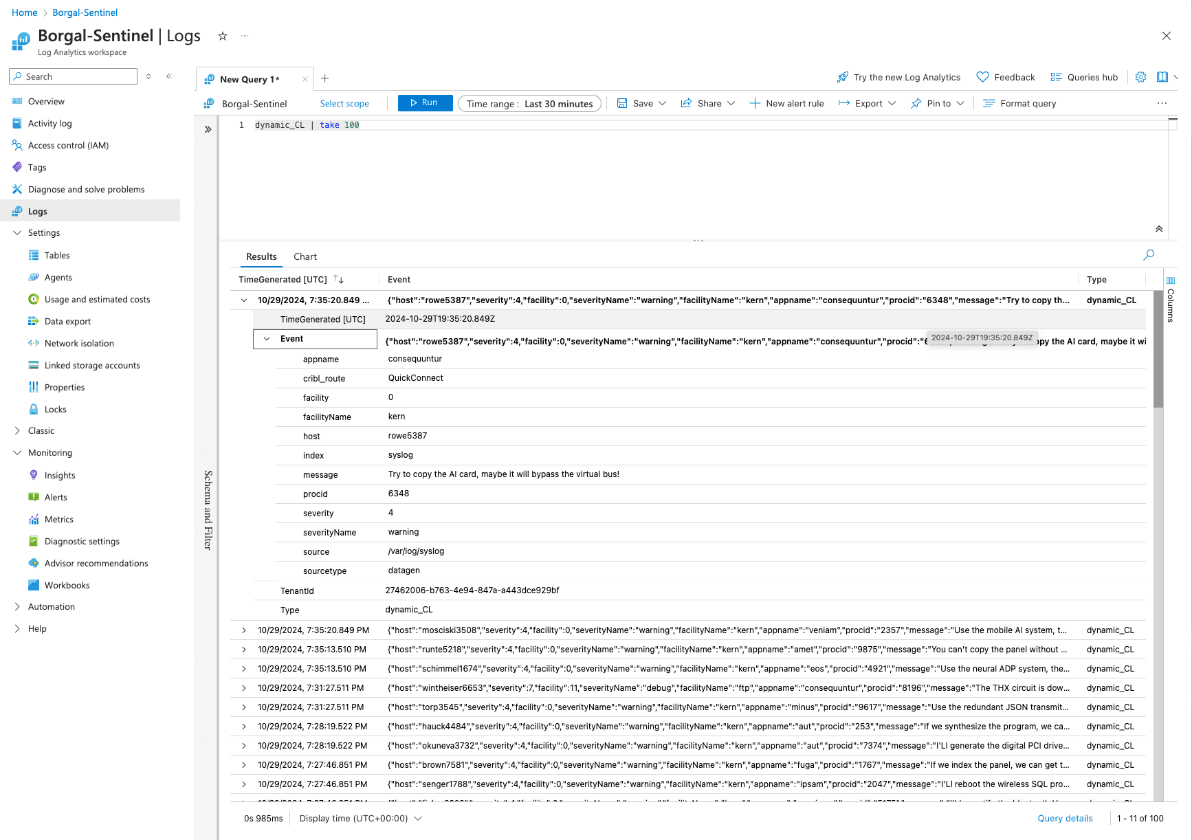Collapse the first expanded result row

click(x=244, y=300)
